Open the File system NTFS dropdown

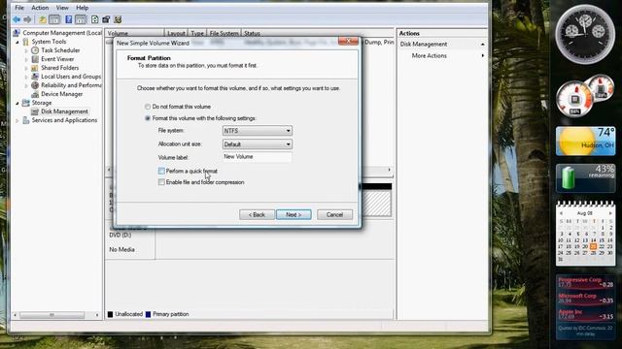[x=257, y=131]
